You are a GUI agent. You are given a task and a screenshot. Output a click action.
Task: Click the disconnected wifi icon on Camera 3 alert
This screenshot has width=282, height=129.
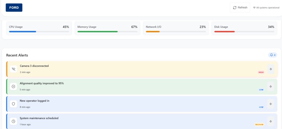pyautogui.click(x=14, y=69)
